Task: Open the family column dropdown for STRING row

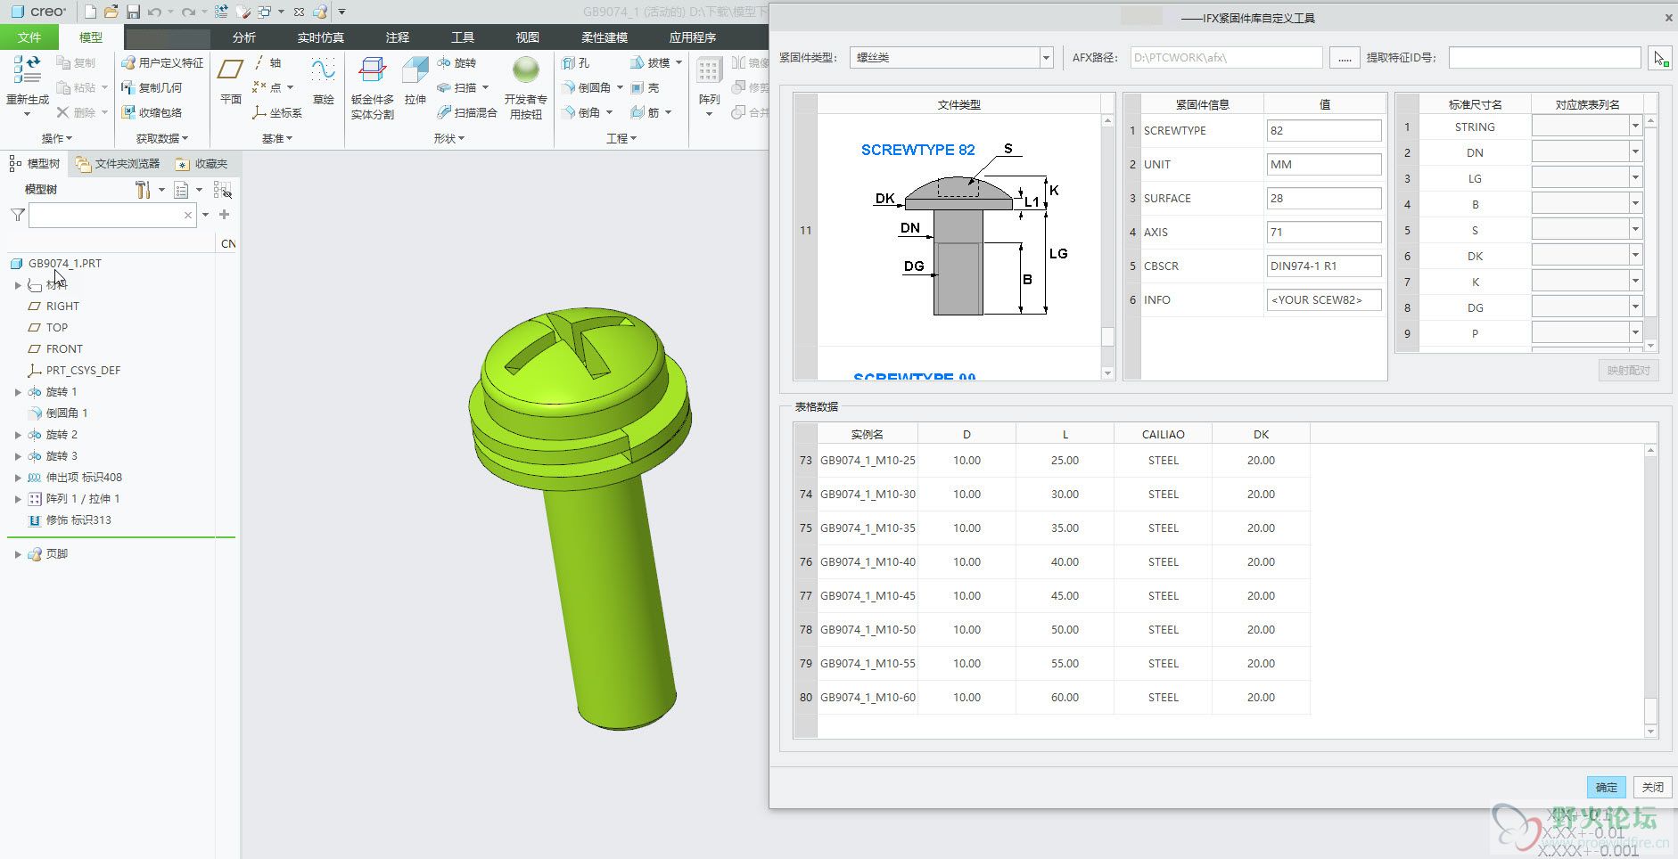Action: [x=1635, y=127]
